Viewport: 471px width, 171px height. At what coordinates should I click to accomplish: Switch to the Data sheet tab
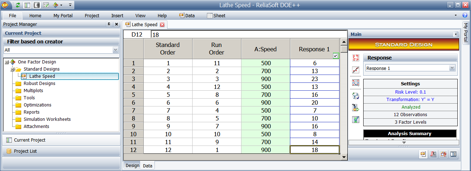coord(148,166)
